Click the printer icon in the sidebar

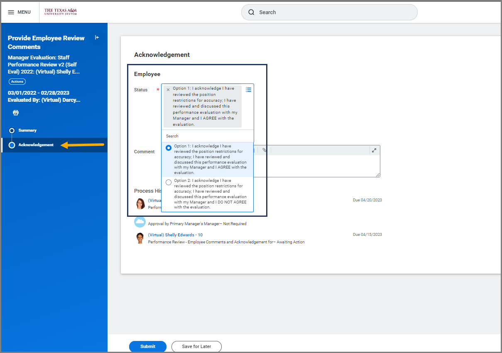point(15,113)
